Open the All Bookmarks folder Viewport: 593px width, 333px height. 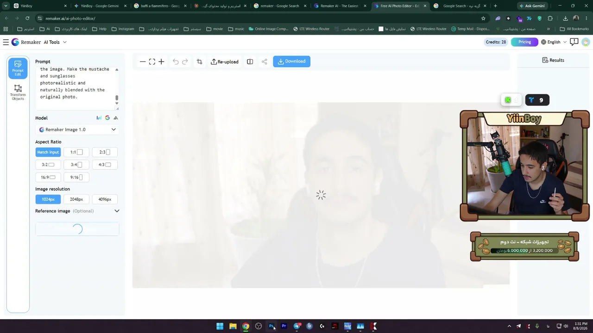point(574,29)
